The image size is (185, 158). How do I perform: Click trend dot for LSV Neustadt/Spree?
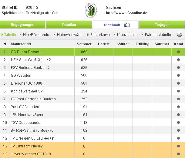(178, 114)
